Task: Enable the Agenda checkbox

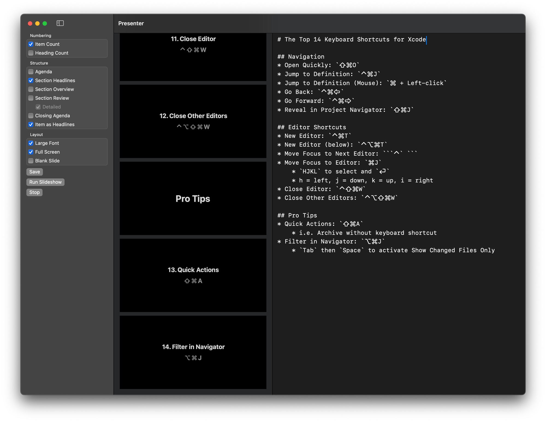Action: tap(31, 72)
